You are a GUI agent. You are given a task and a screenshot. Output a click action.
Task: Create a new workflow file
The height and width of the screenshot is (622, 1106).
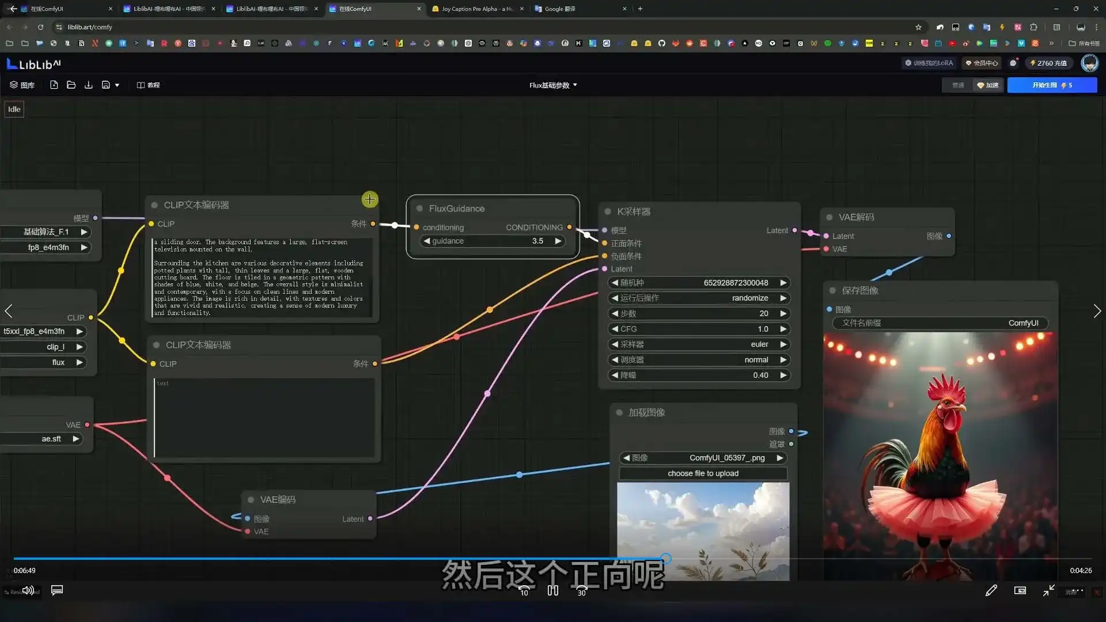tap(54, 85)
